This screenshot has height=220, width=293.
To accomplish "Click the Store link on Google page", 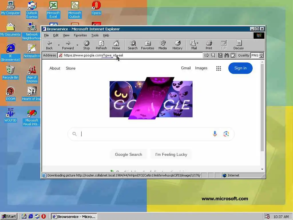I will click(71, 68).
